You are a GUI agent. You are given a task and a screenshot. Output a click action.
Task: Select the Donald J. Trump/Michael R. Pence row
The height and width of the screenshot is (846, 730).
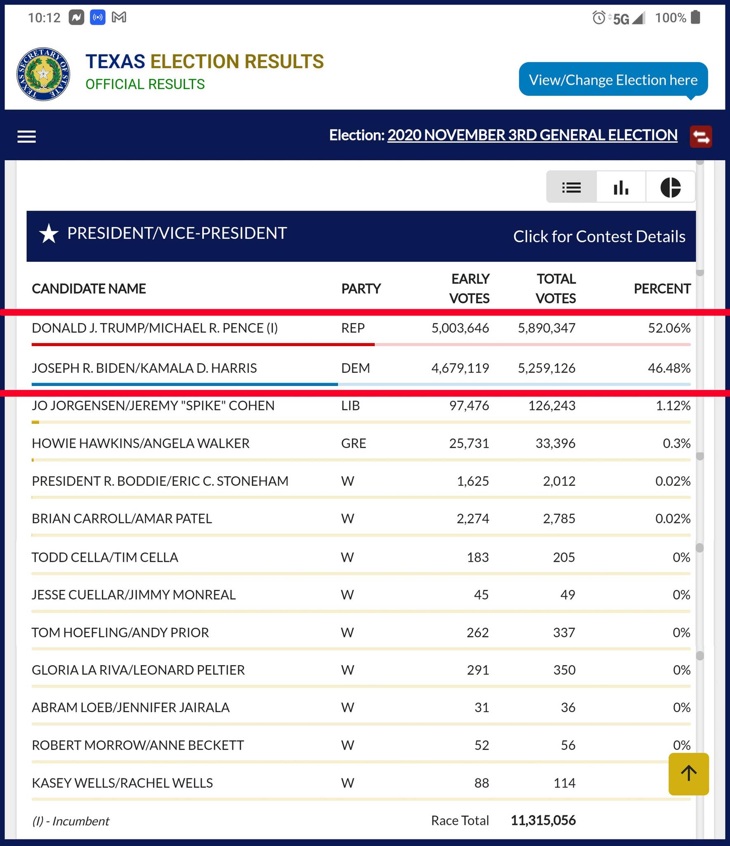click(x=361, y=329)
